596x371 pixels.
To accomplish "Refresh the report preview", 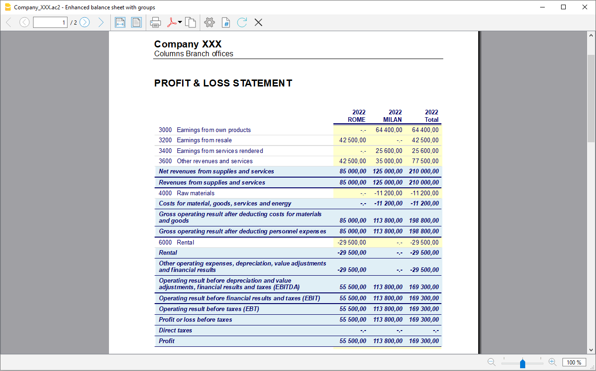I will coord(242,22).
